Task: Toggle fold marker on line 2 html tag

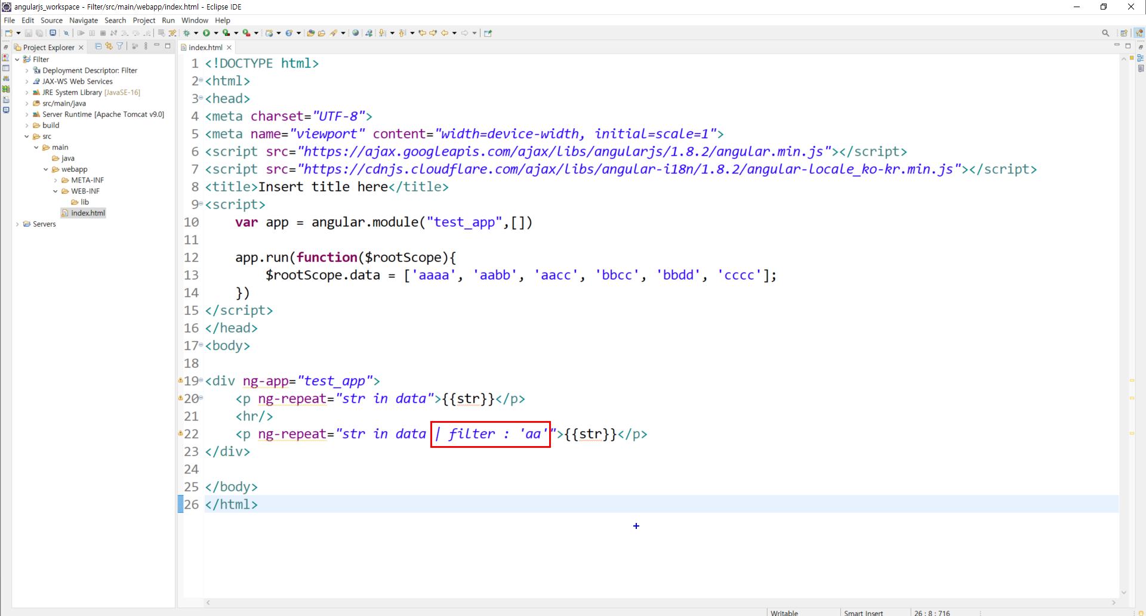Action: coord(202,81)
